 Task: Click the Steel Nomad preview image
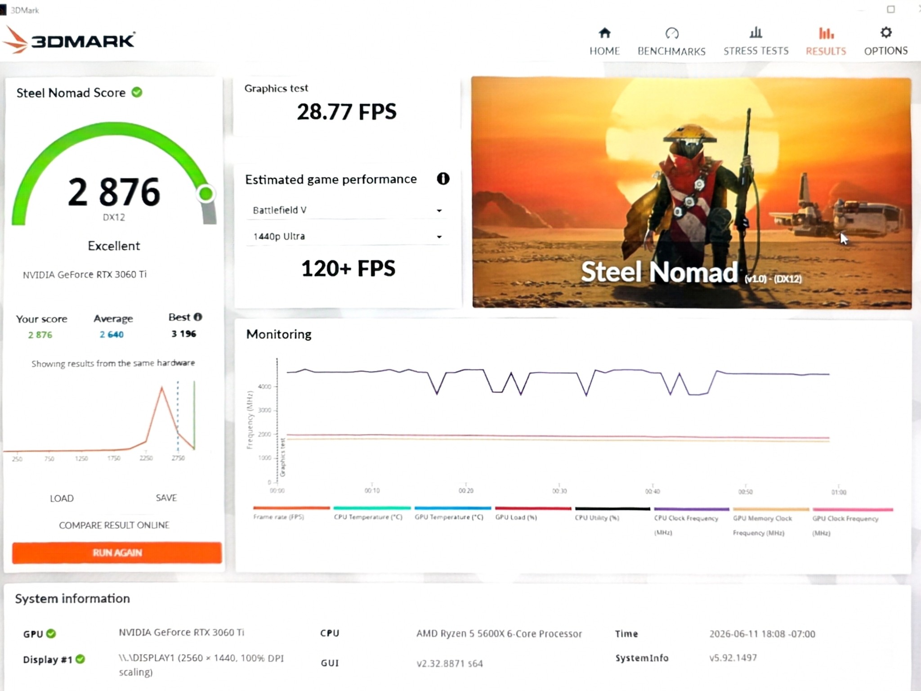692,193
